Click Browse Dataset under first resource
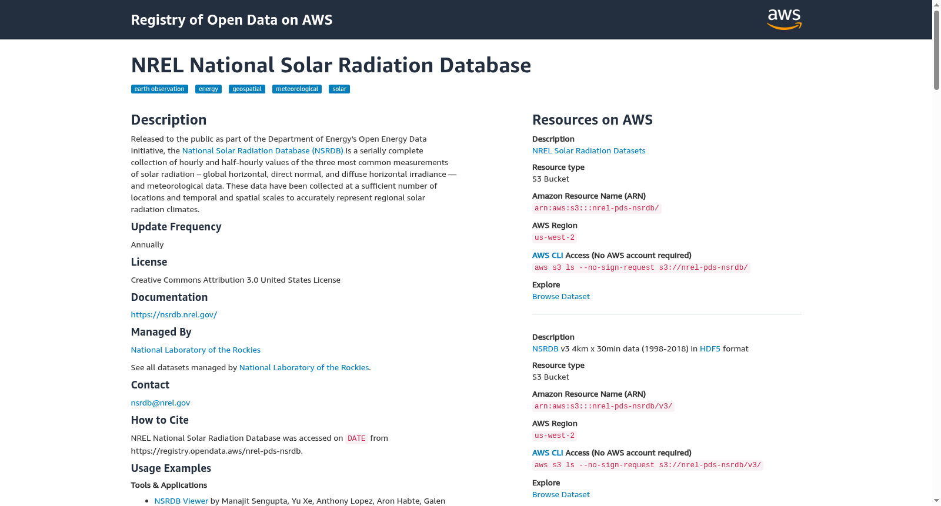 tap(561, 297)
